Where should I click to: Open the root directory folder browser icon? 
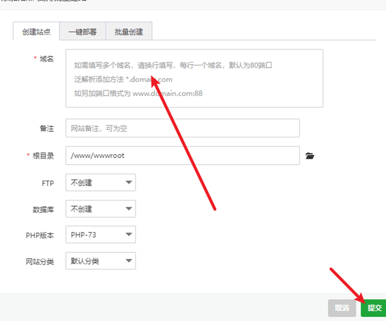(x=310, y=156)
